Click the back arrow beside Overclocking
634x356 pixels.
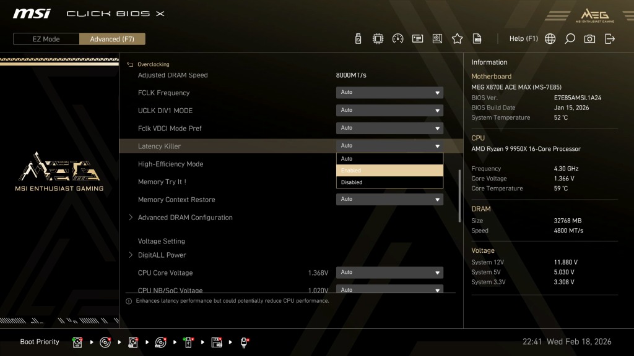click(x=130, y=64)
